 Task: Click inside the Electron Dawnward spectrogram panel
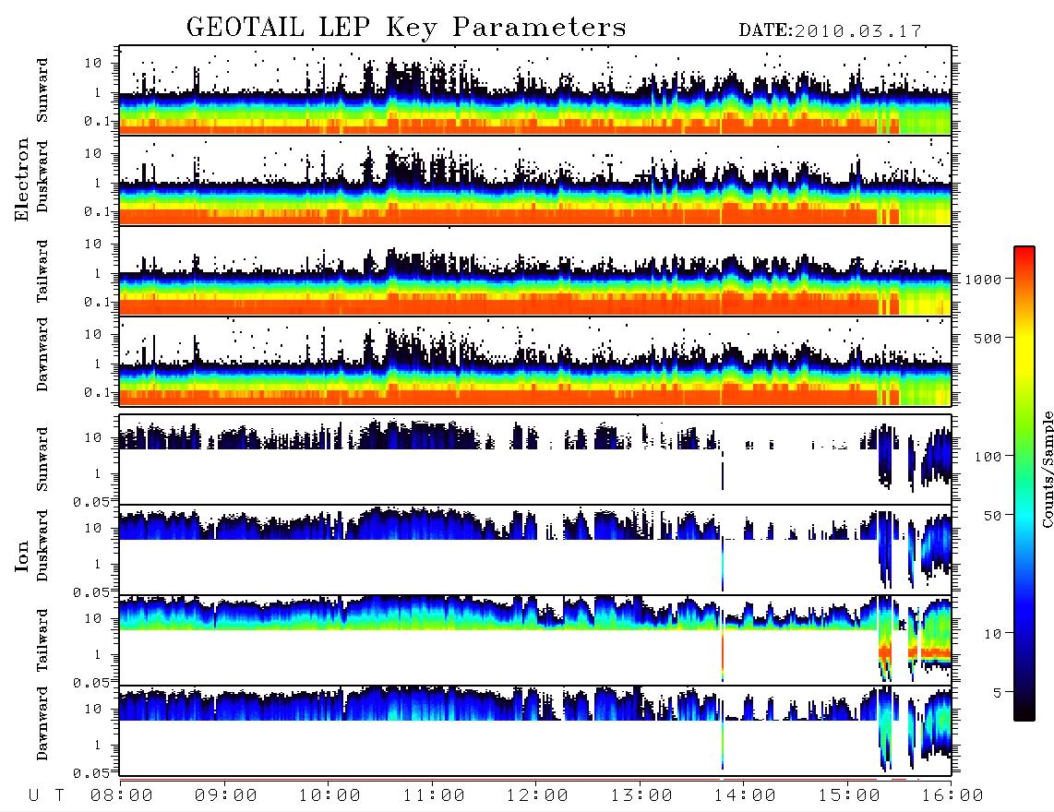535,361
